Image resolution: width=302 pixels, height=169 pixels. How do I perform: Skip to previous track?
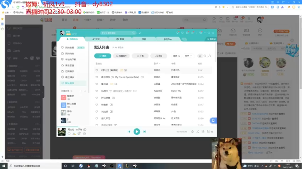point(129,132)
